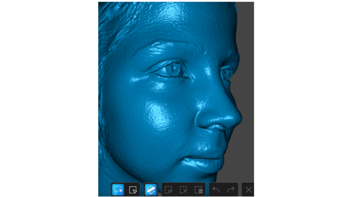Toggle the select-through cube mode

[x=150, y=190]
